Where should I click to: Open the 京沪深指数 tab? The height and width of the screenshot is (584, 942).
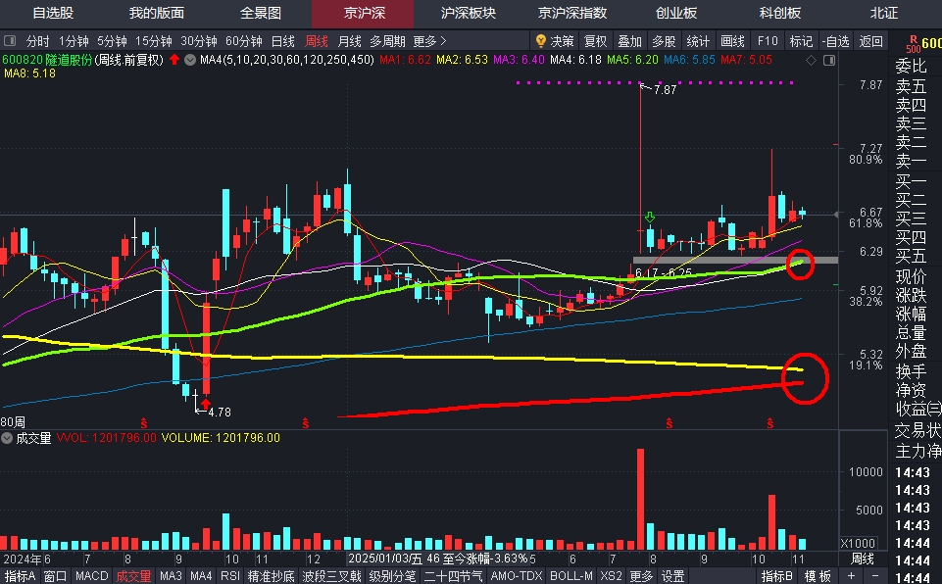pos(572,13)
